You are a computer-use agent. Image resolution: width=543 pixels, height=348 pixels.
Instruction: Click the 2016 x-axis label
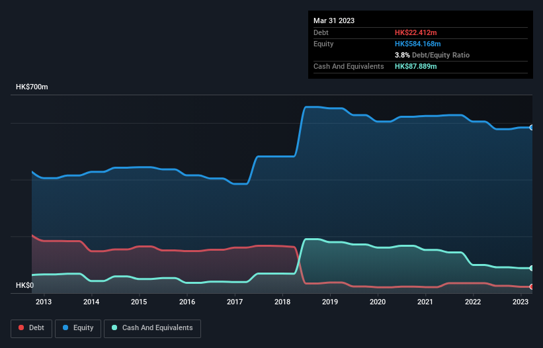187,302
